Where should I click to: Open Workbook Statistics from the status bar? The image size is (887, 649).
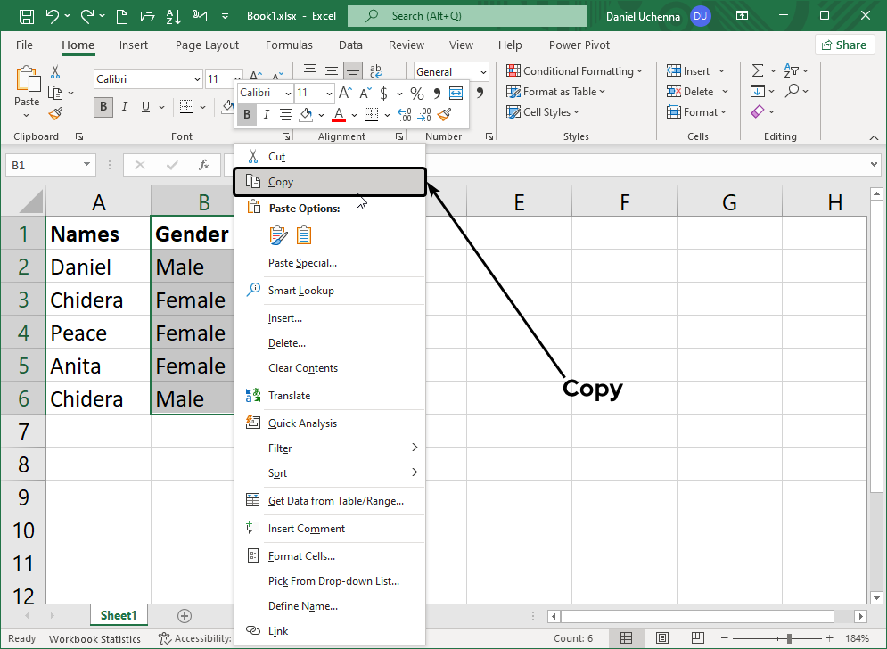94,638
